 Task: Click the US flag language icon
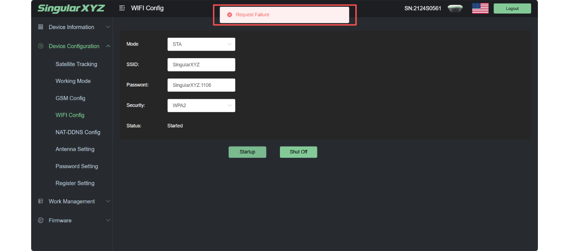[x=480, y=8]
